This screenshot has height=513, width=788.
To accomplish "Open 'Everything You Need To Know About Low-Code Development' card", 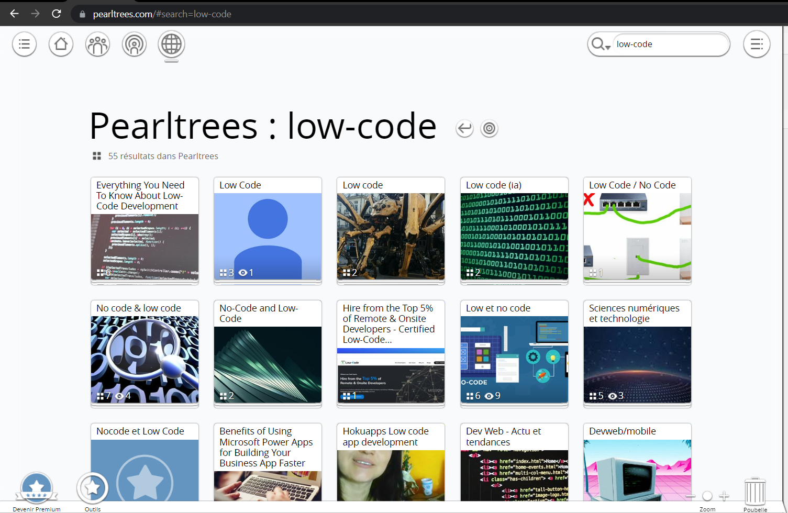I will click(145, 230).
